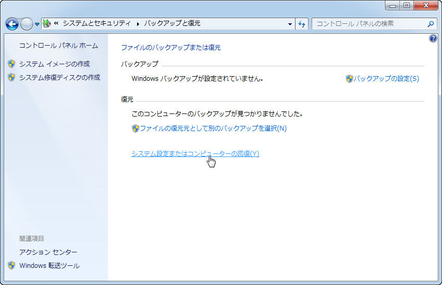Click the refresh button beside address bar

pyautogui.click(x=302, y=24)
